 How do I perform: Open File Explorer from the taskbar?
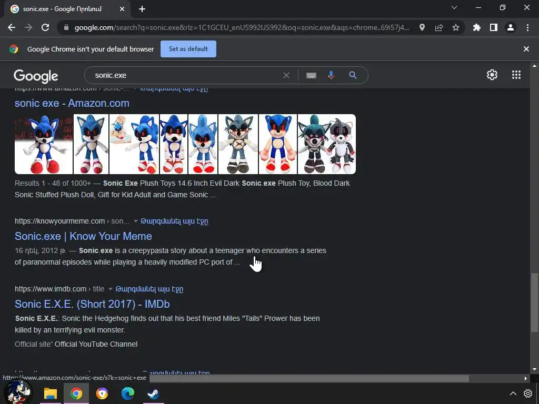click(50, 393)
